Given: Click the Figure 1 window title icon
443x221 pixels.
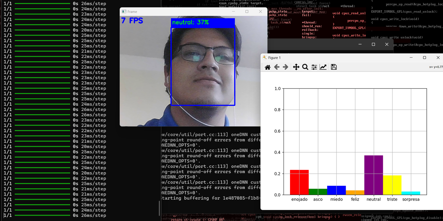Looking at the screenshot, I should [265, 58].
